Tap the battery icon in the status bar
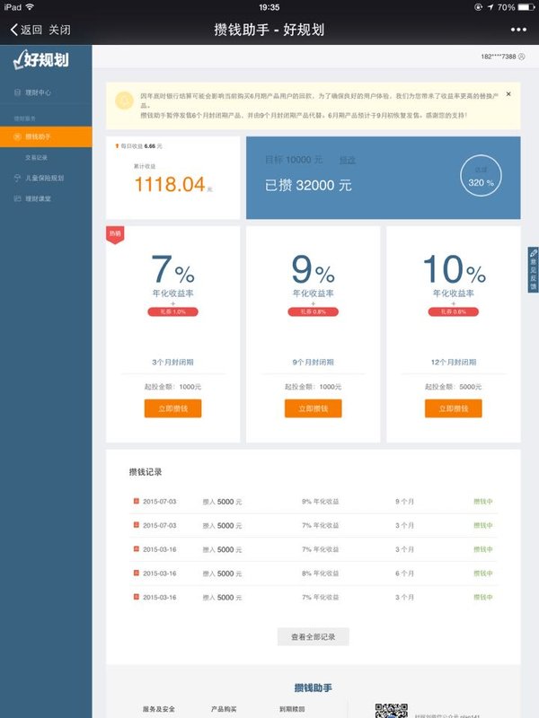Viewport: 539px width, 718px height. click(526, 7)
